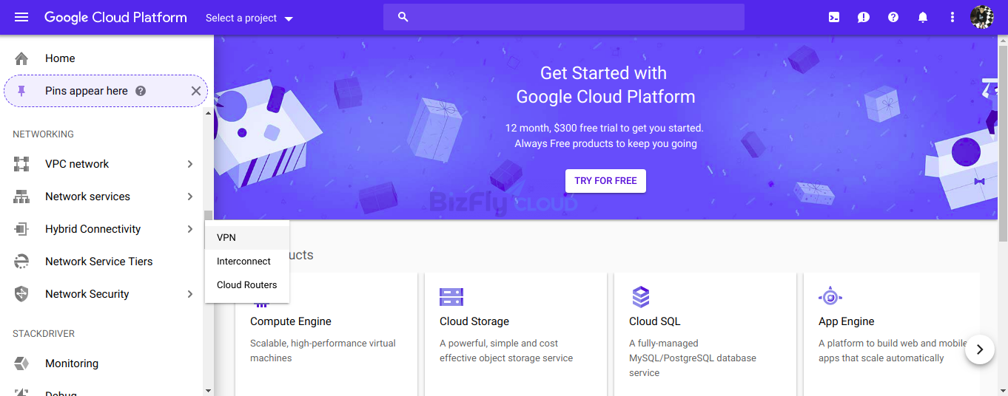Click the TRY FOR FREE button
Image resolution: width=1008 pixels, height=396 pixels.
[605, 181]
